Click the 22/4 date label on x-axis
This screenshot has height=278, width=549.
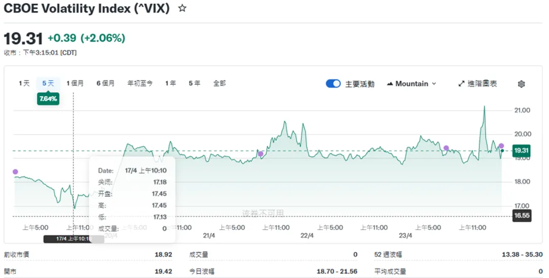click(x=307, y=236)
